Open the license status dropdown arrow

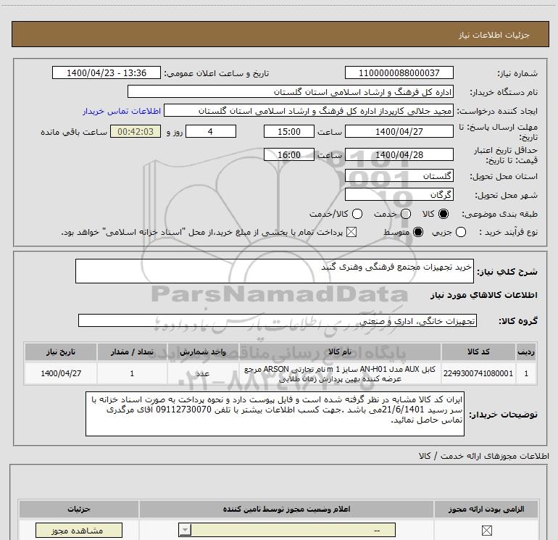point(185,530)
